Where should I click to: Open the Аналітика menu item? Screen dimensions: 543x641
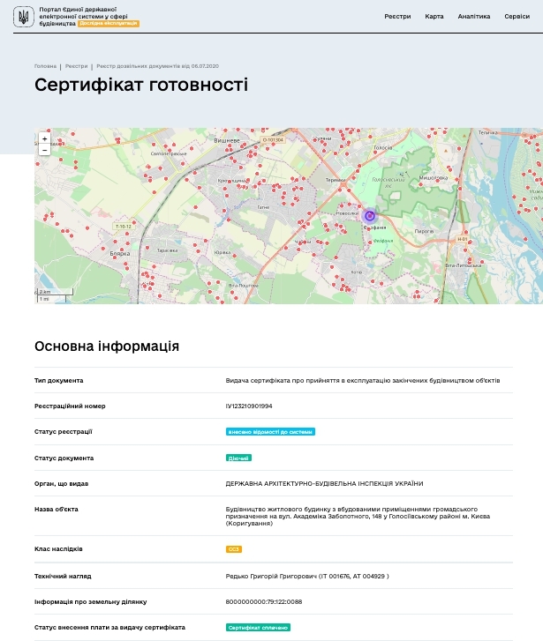(474, 17)
